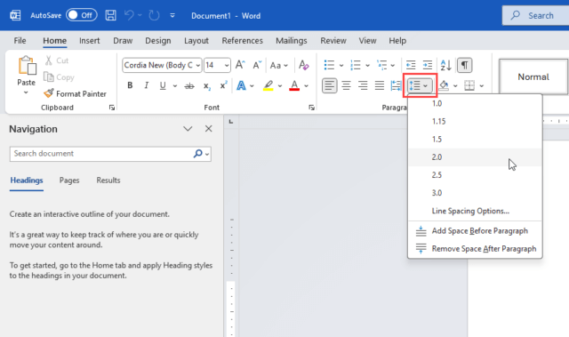Open the Help tab
This screenshot has height=337, width=569.
(397, 41)
